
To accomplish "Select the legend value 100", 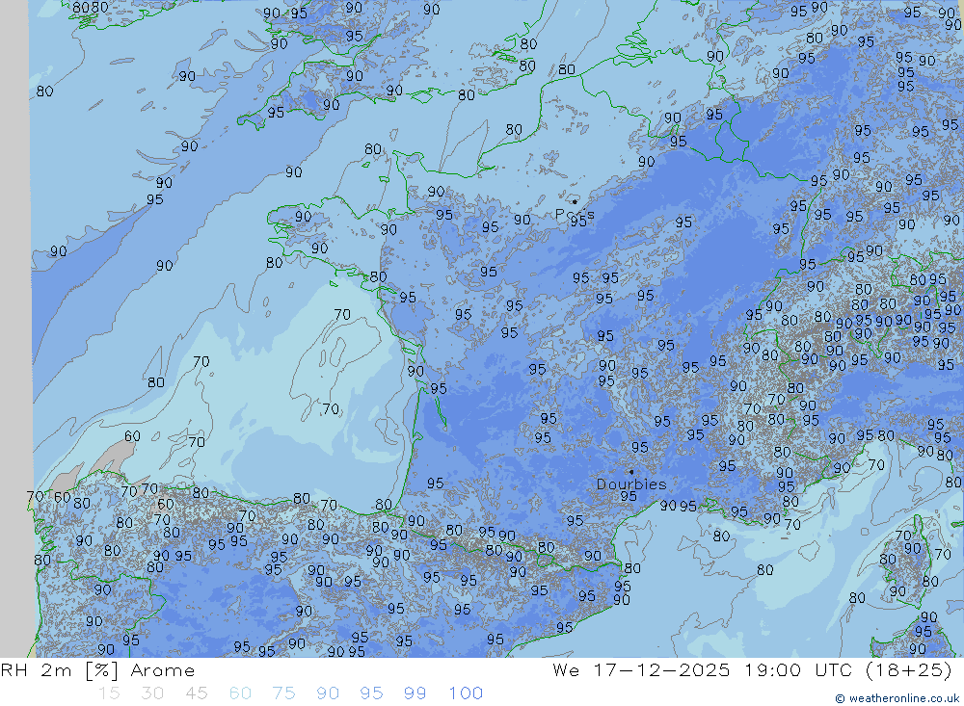I will [x=466, y=693].
